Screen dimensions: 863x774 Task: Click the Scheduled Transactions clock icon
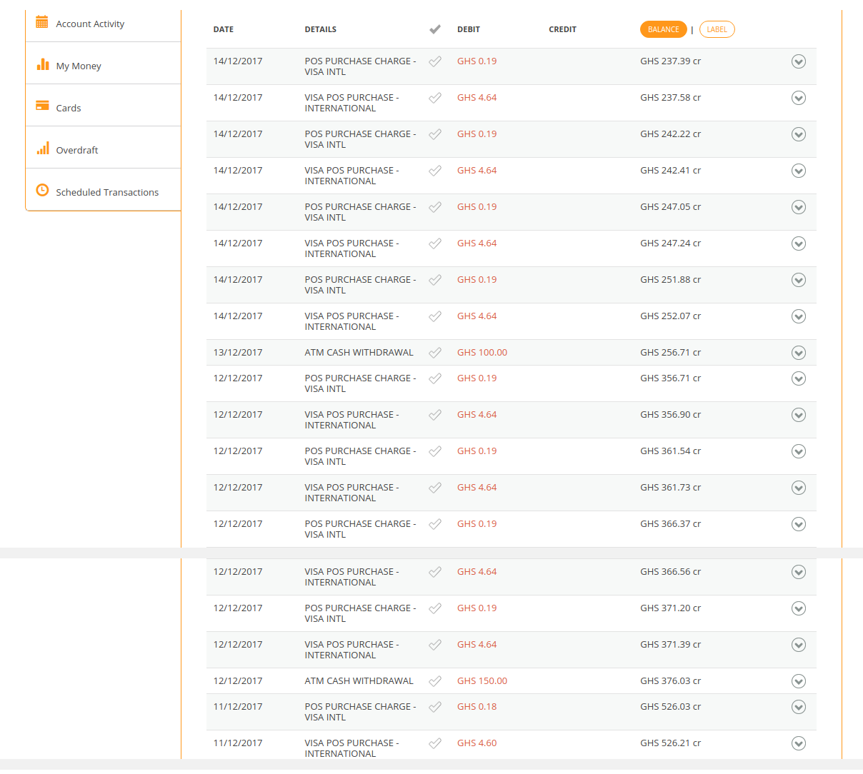[43, 190]
